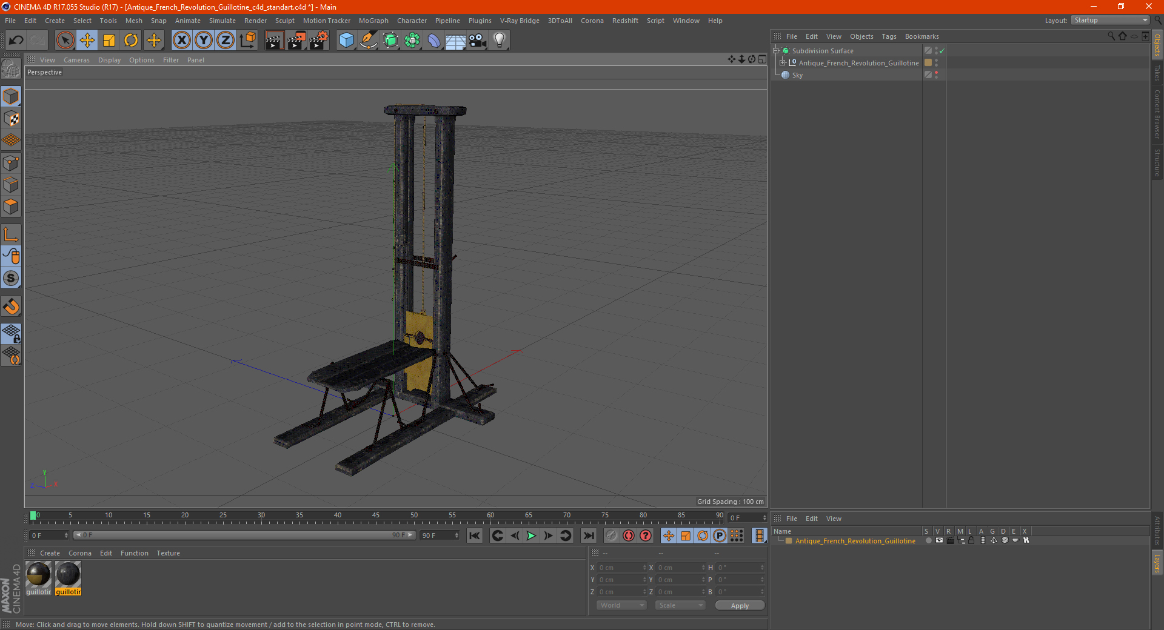Activate the Rotate tool
This screenshot has height=630, width=1164.
click(131, 41)
